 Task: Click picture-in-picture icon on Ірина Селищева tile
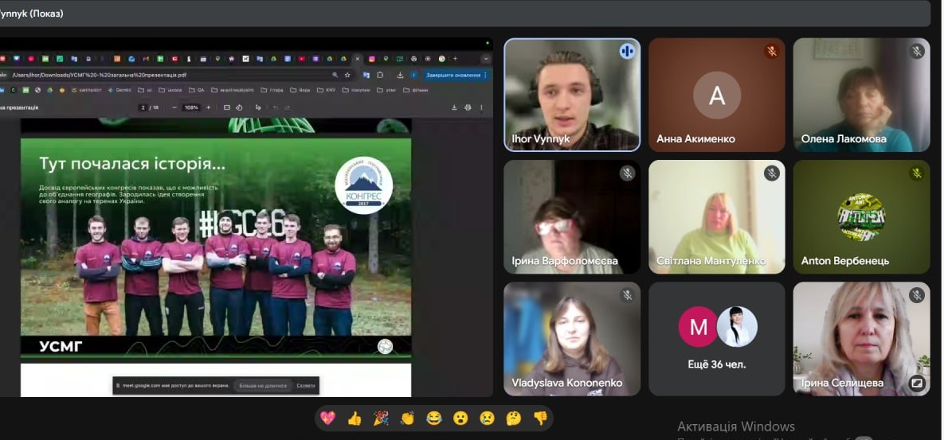point(917,383)
